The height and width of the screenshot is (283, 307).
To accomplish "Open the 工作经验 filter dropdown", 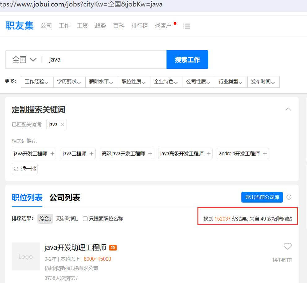I will tap(37, 82).
